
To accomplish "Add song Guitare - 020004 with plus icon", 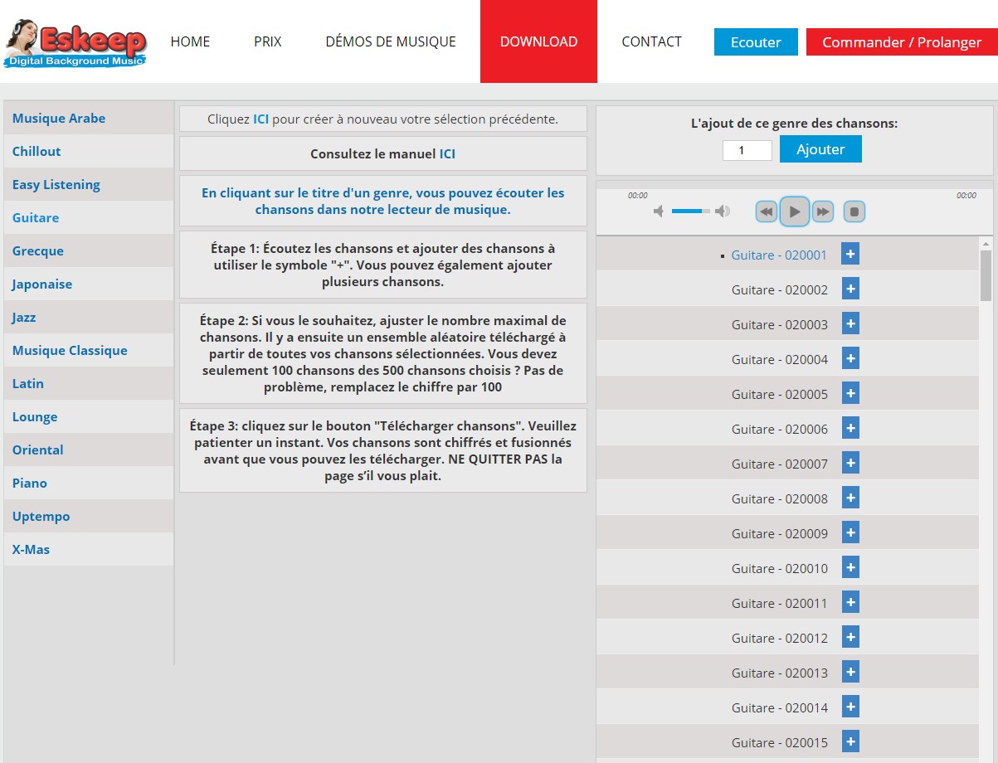I will click(x=850, y=358).
